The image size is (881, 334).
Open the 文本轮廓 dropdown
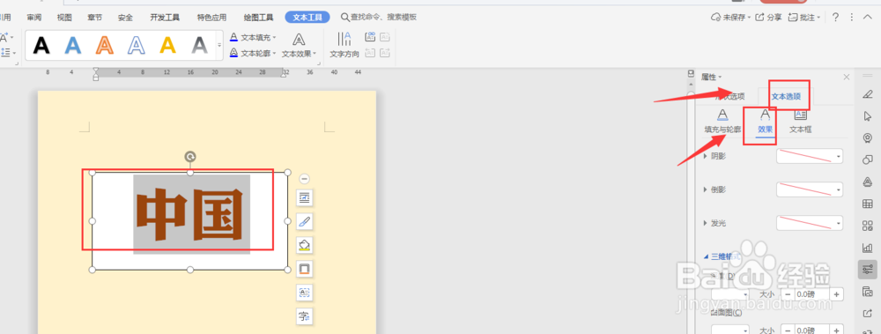[x=253, y=54]
